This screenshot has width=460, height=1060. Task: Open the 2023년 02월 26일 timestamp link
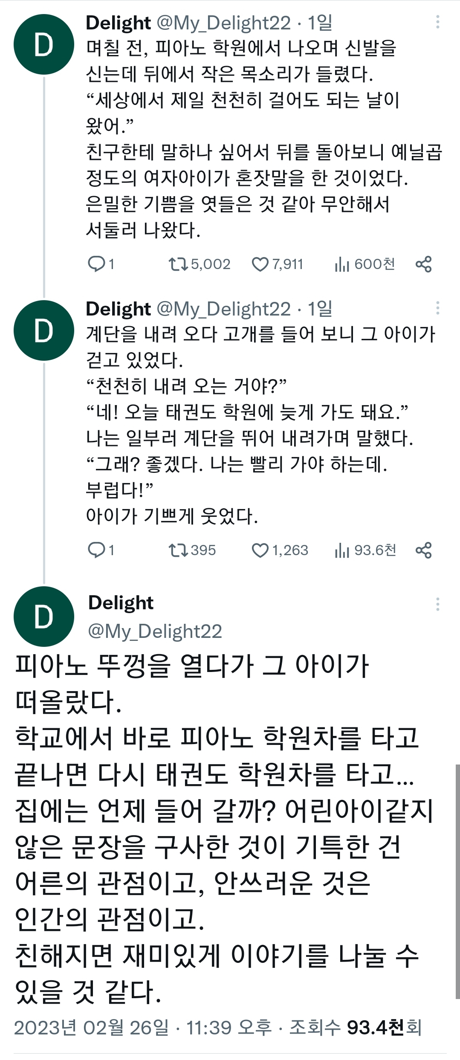point(92,1027)
